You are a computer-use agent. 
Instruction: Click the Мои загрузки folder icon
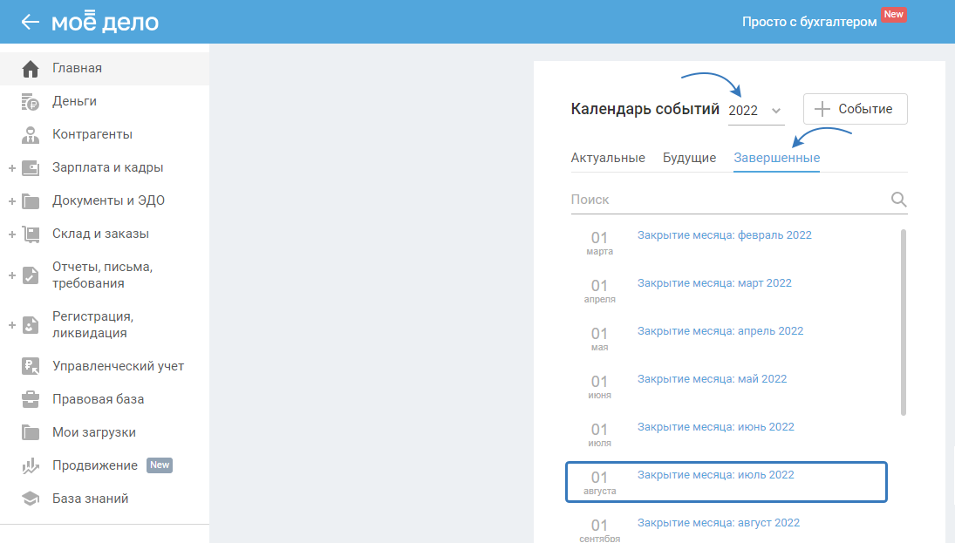coord(31,432)
